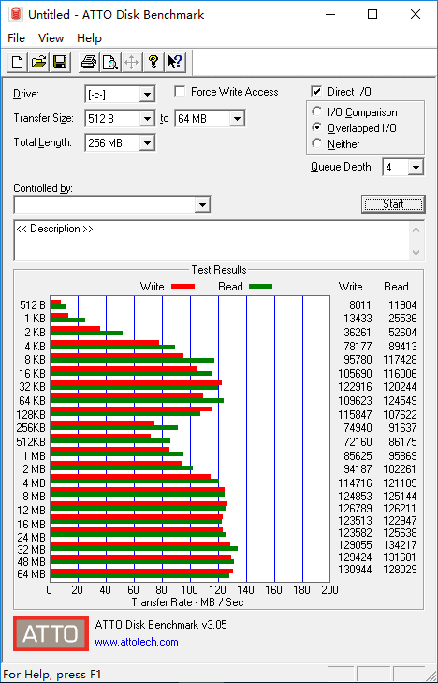Viewport: 438px width, 683px height.
Task: Start the disk benchmark
Action: tap(393, 204)
